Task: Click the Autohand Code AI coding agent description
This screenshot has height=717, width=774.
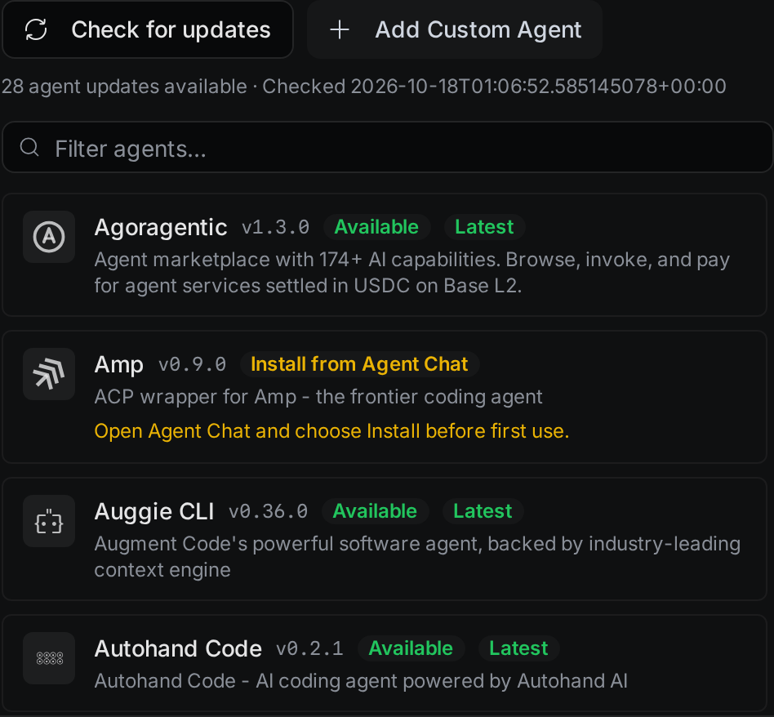Action: [361, 681]
